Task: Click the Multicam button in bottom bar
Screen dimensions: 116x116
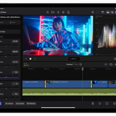Action: 31,103
